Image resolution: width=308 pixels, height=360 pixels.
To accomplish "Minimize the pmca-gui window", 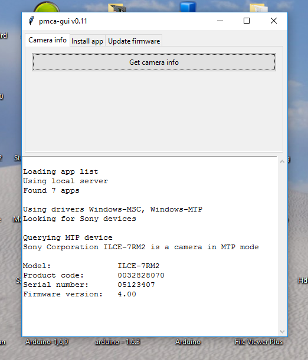I will (220, 21).
